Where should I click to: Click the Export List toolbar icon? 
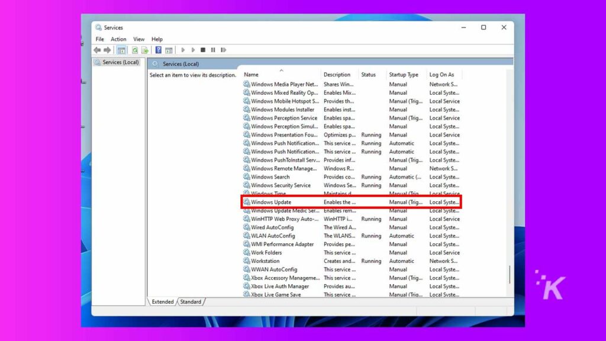click(x=145, y=50)
